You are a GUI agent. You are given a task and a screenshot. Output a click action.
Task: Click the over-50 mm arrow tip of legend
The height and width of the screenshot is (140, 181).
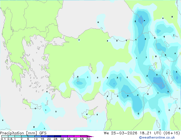tap(90, 136)
